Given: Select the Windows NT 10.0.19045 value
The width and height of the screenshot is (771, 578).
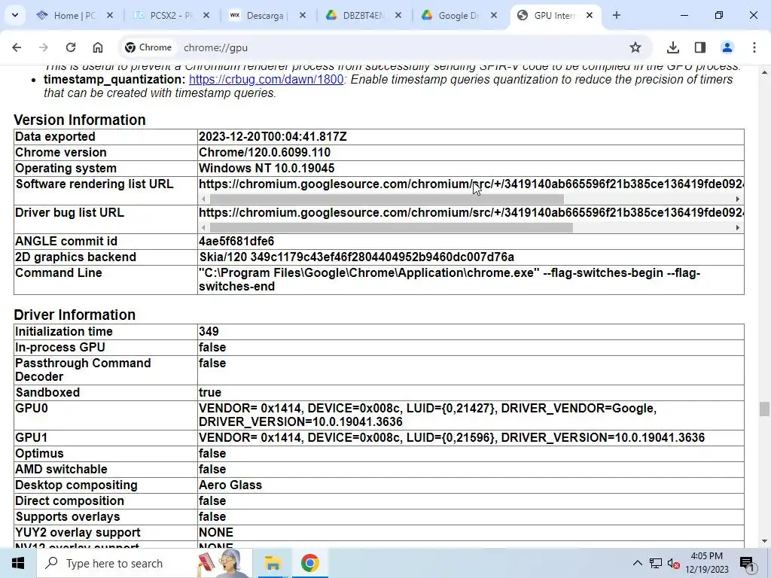Looking at the screenshot, I should [267, 168].
